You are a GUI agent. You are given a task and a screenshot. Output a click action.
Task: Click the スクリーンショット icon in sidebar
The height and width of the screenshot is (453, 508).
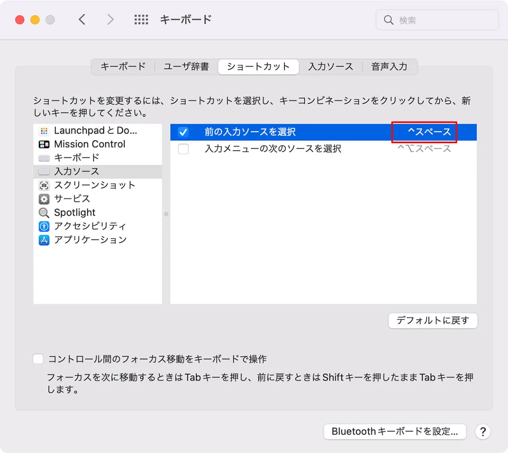(44, 185)
